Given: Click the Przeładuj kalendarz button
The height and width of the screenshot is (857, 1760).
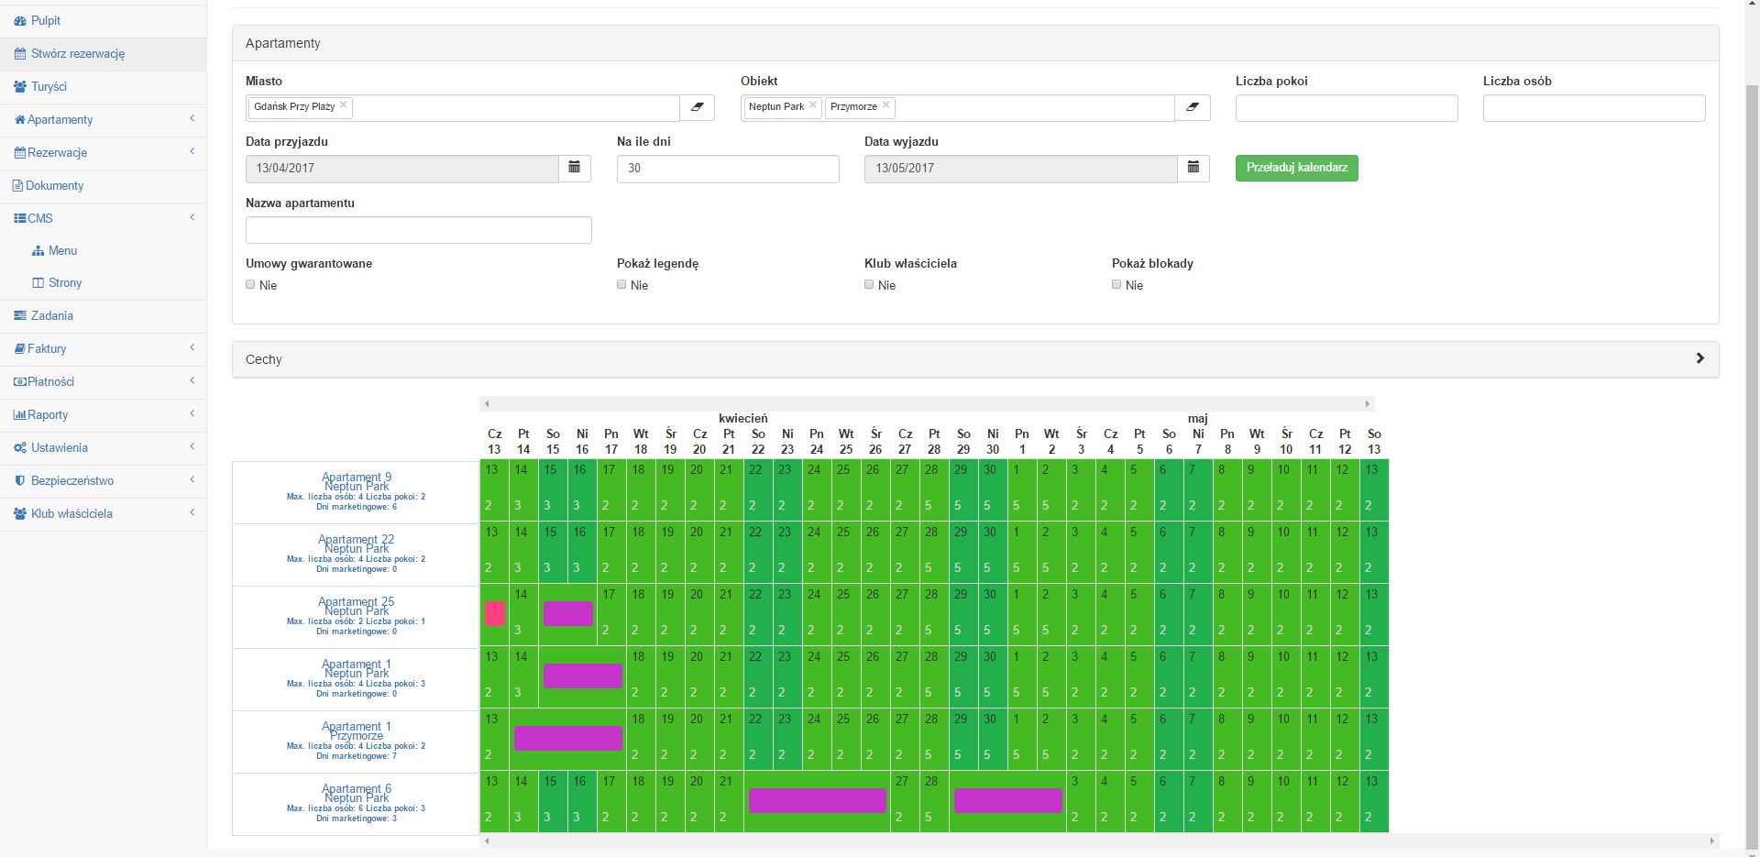Looking at the screenshot, I should click(1296, 168).
